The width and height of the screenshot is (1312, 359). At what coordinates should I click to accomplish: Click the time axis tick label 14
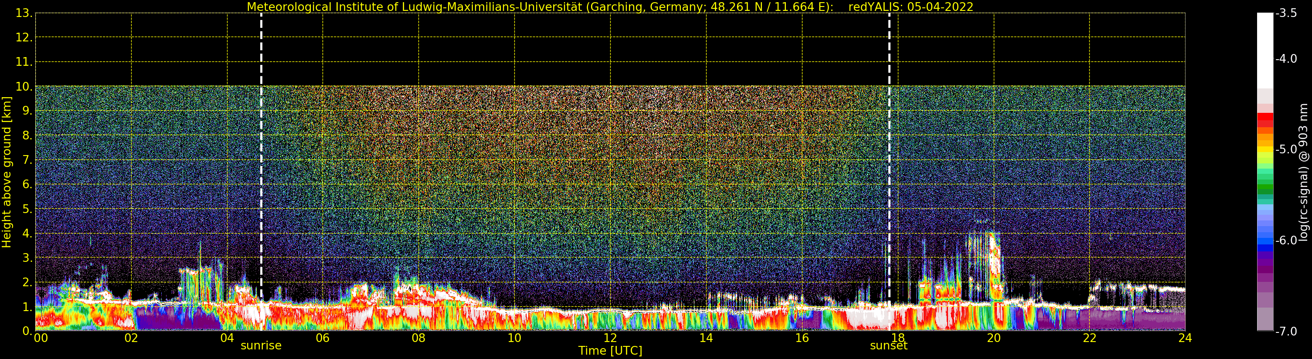click(x=706, y=338)
